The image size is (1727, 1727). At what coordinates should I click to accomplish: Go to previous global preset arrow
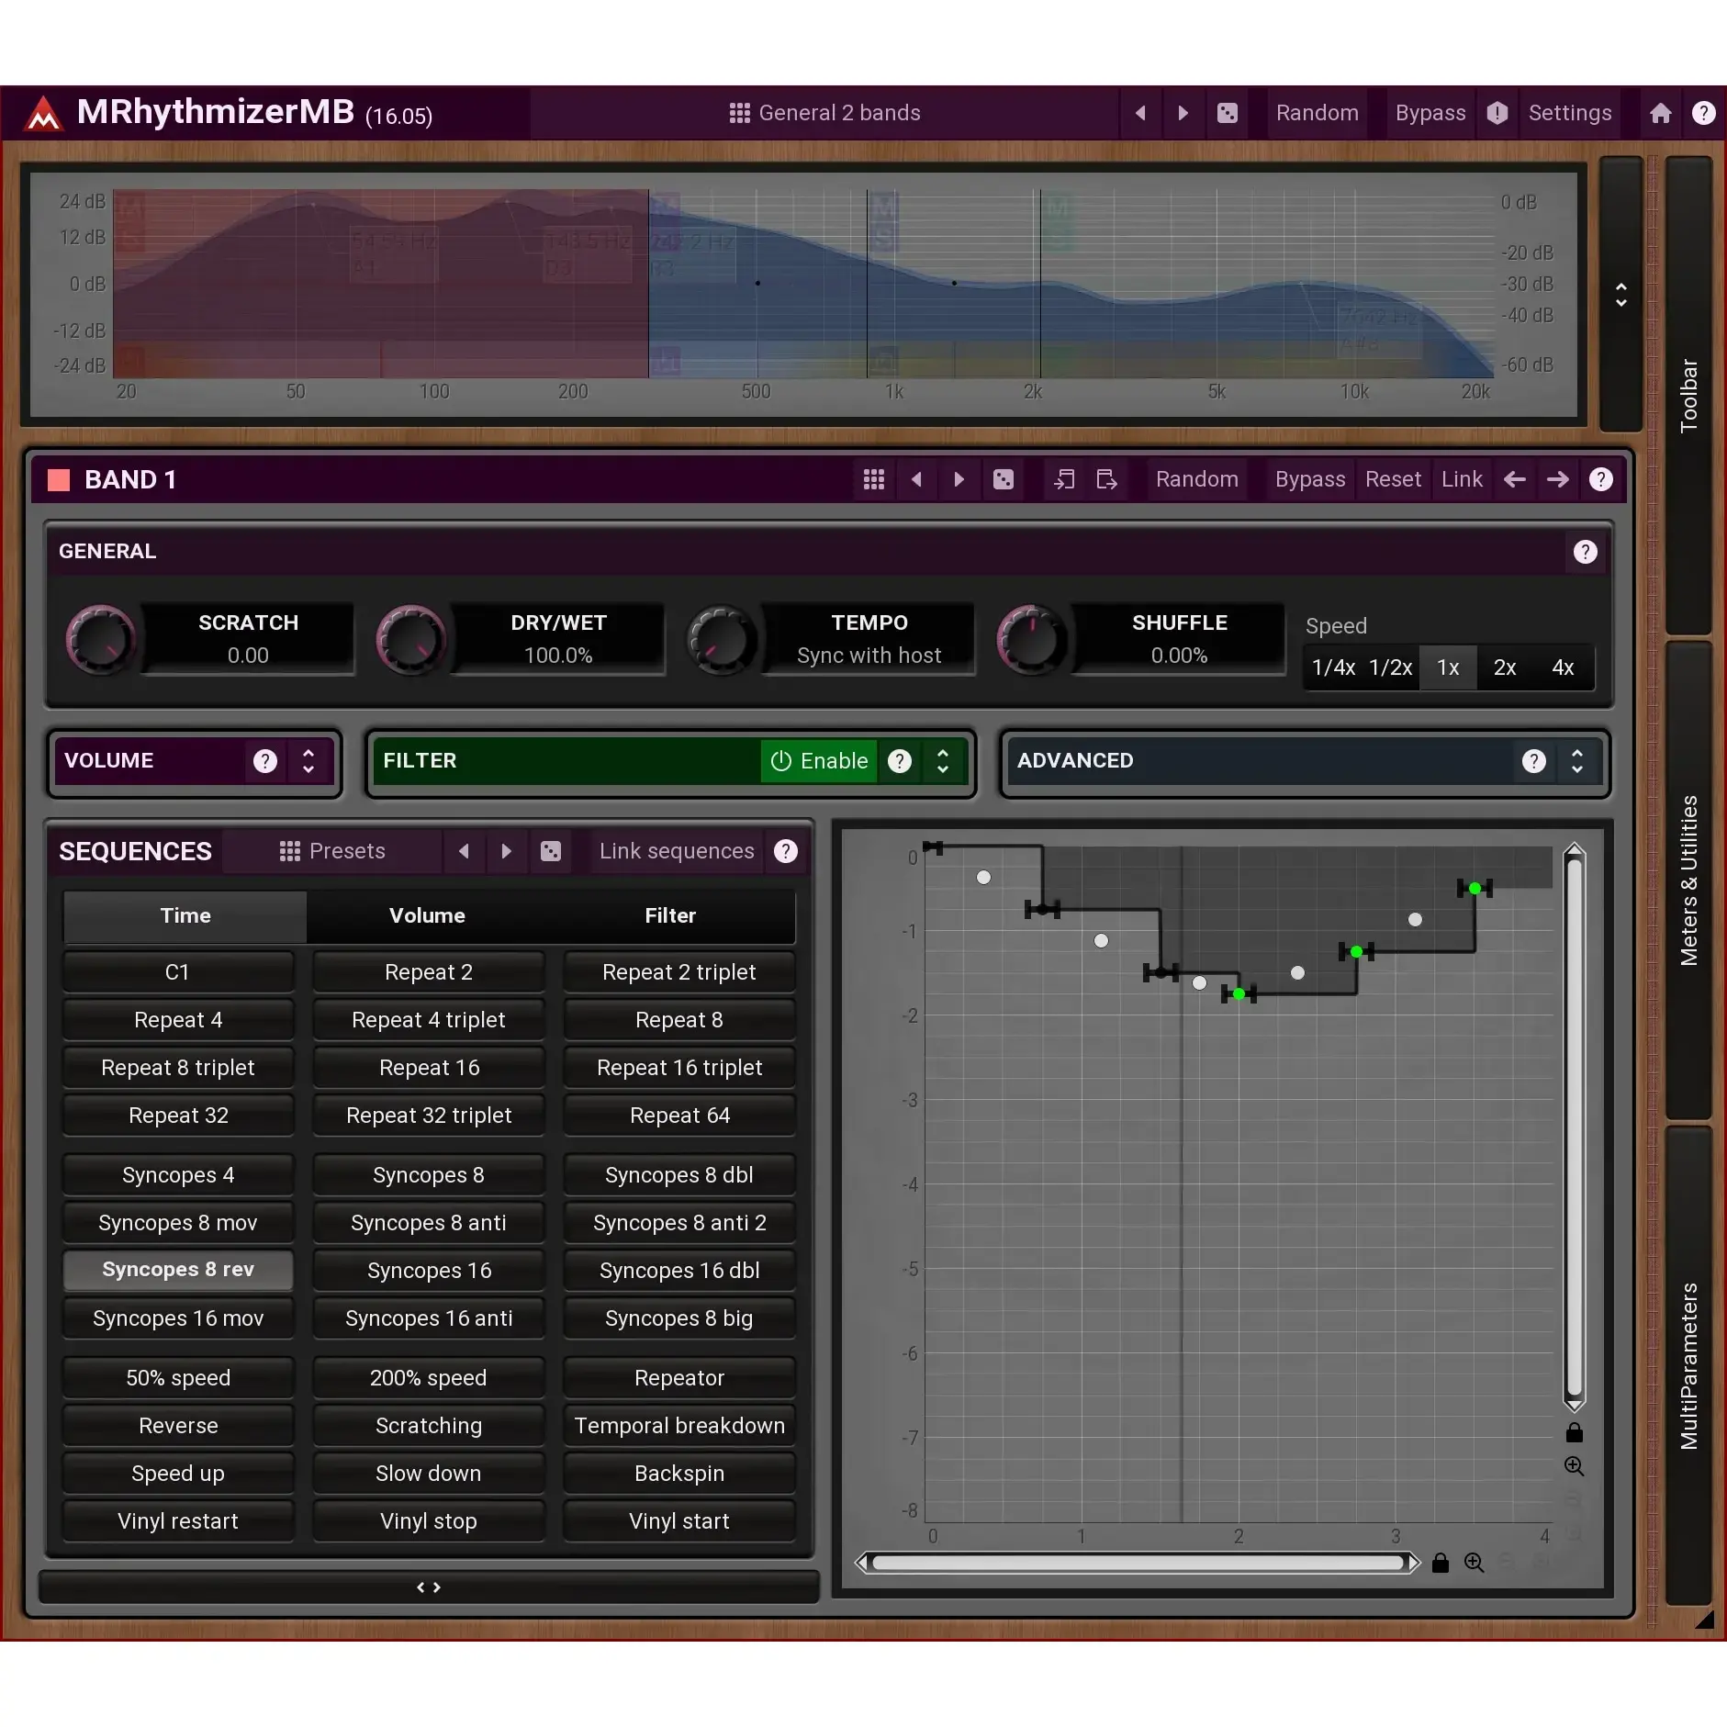1140,113
